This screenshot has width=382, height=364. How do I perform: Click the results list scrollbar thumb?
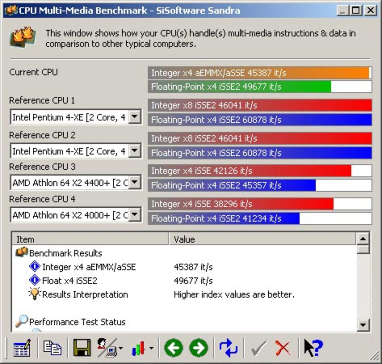363,249
